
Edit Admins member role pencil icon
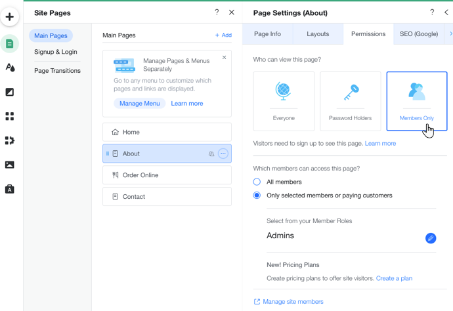coord(430,238)
